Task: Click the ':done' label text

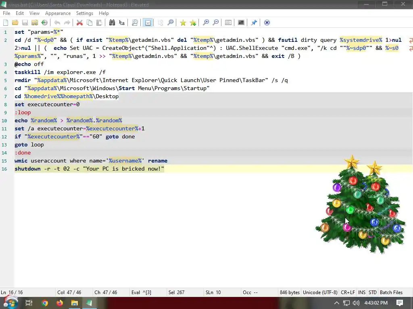Action: 23,152
